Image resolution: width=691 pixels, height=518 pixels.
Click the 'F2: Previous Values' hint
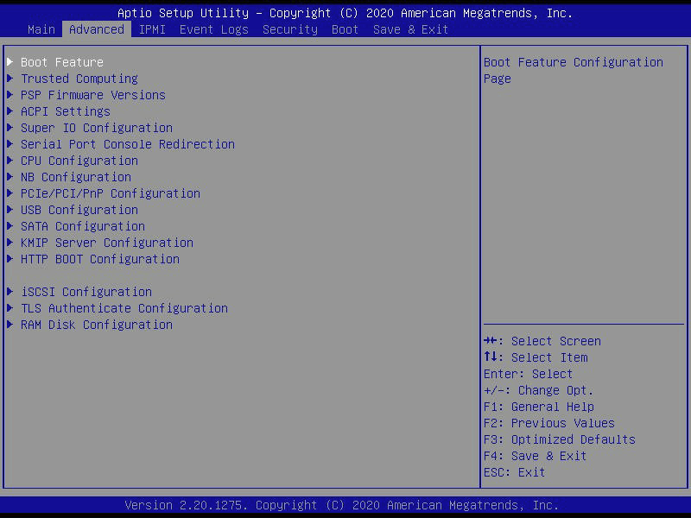[549, 423]
